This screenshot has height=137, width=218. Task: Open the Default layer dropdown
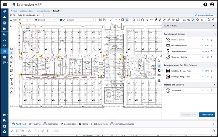[x=46, y=20]
